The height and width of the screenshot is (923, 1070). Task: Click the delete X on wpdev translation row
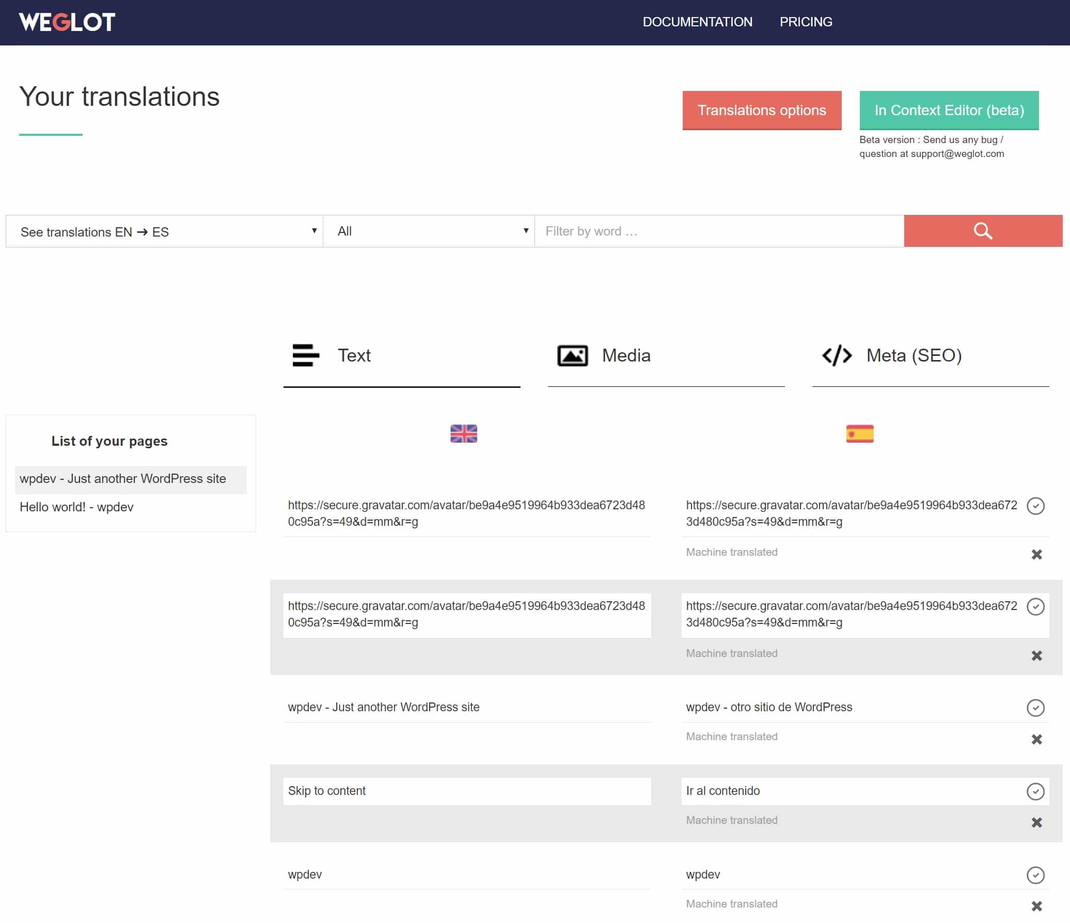pos(1036,904)
